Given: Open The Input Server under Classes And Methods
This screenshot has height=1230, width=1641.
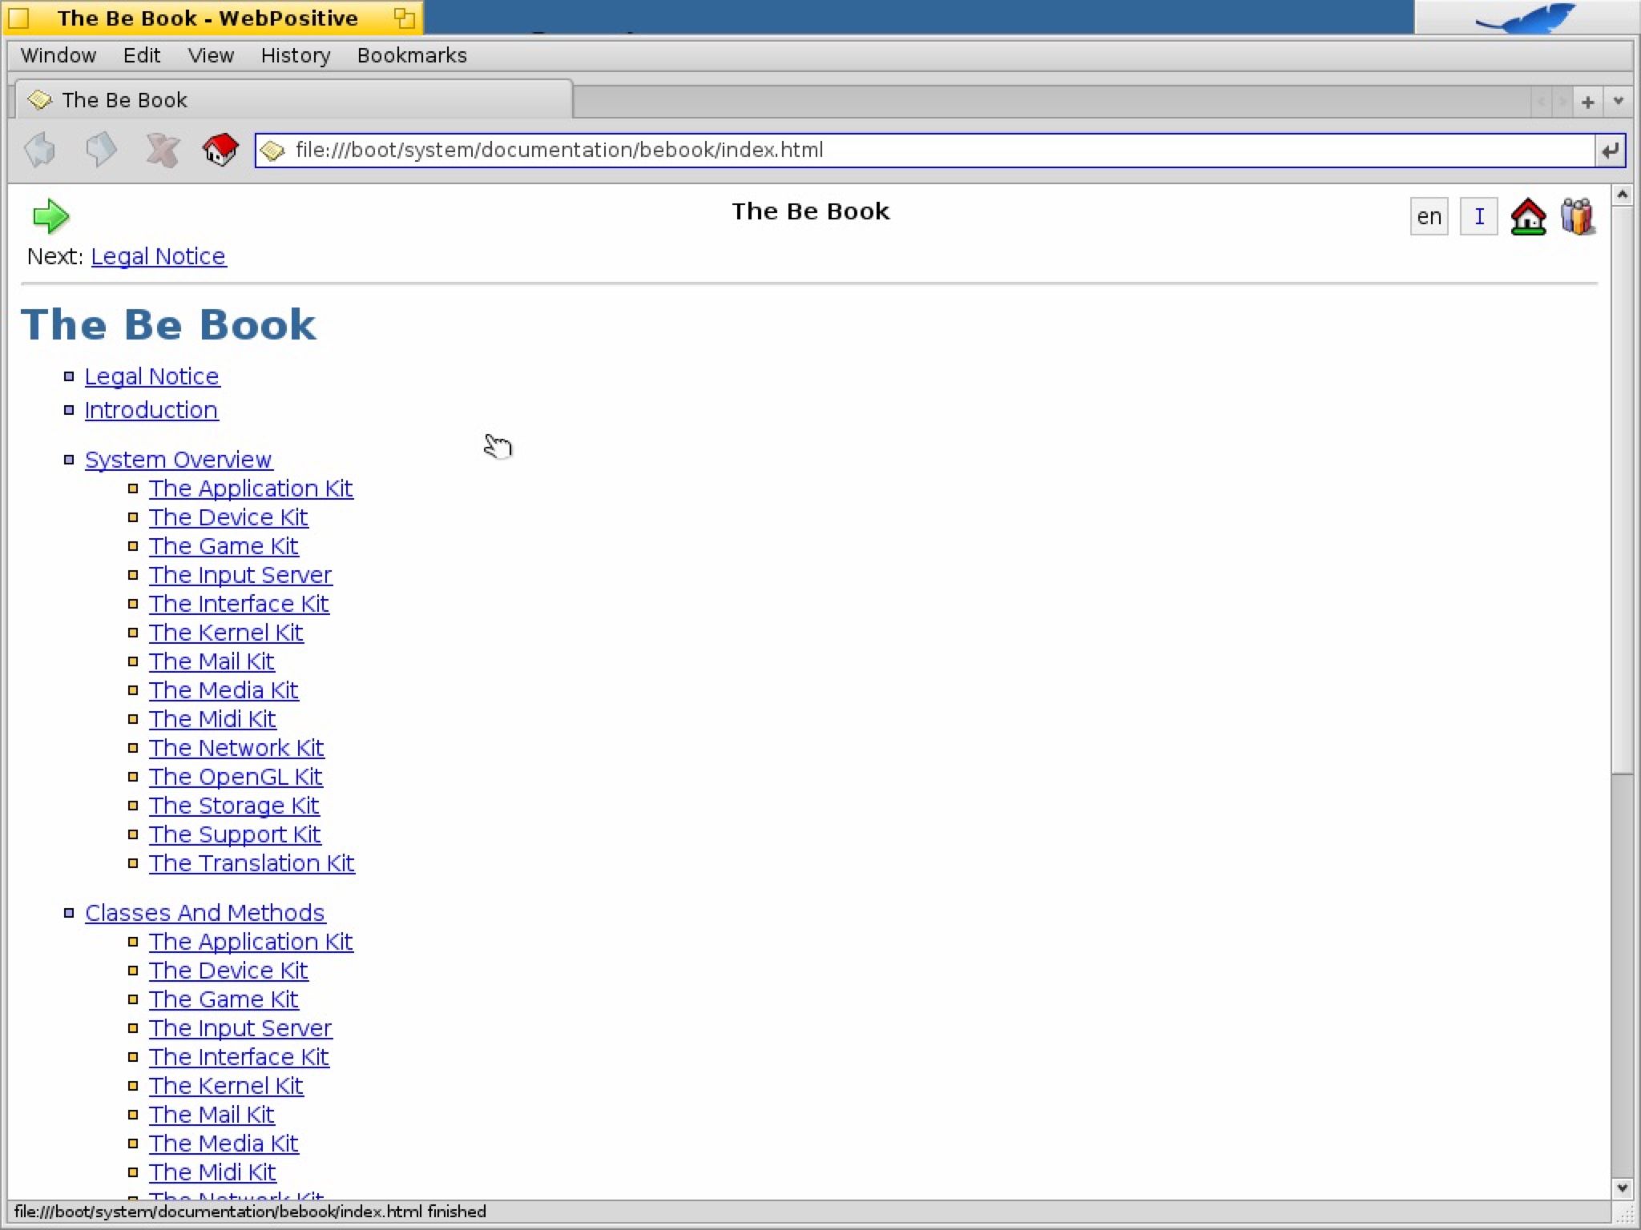Looking at the screenshot, I should (x=240, y=1028).
